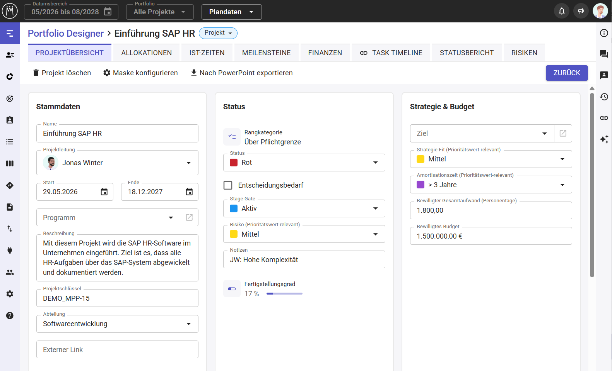Click the up-down swap arrows icon
The width and height of the screenshot is (612, 371).
[x=10, y=229]
